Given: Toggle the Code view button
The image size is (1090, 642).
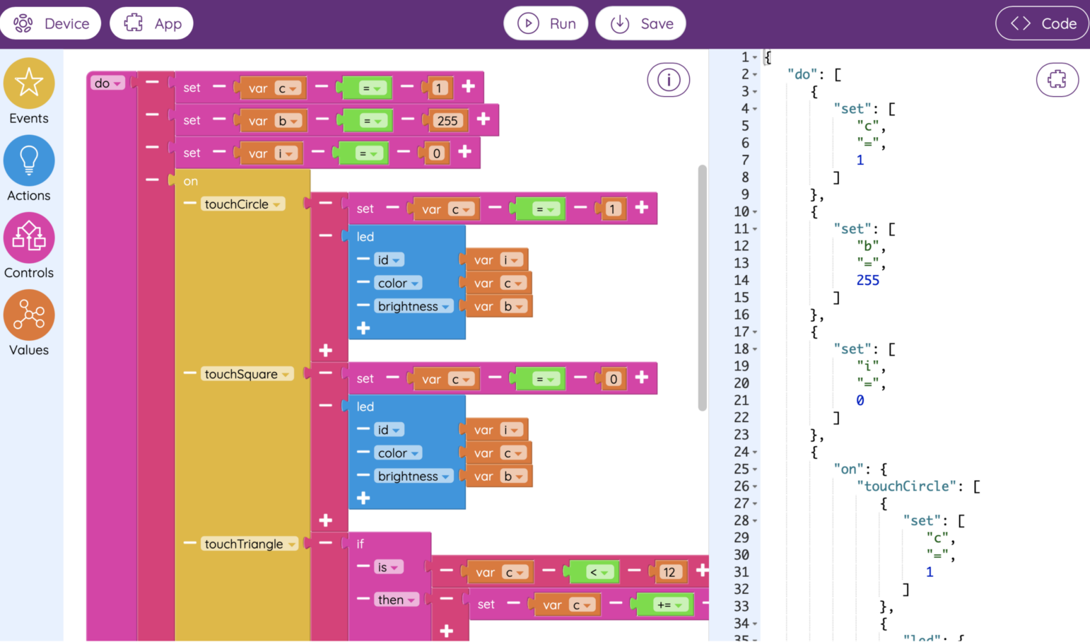Looking at the screenshot, I should 1042,23.
